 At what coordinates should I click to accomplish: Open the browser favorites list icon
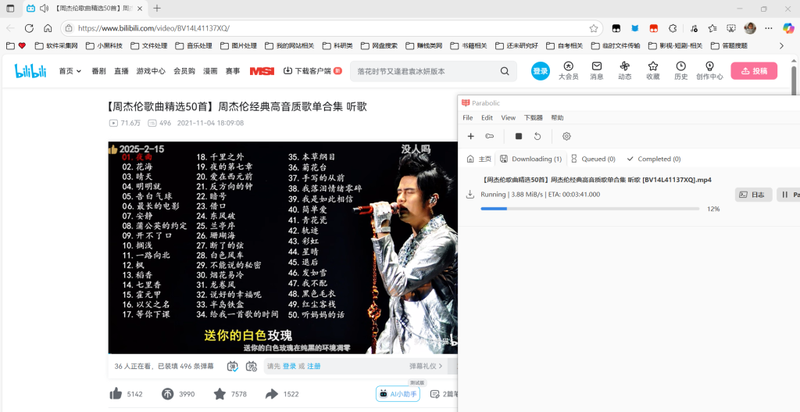tap(712, 28)
